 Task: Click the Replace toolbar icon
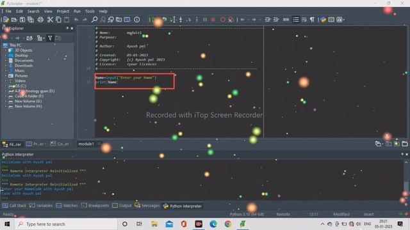click(x=111, y=20)
